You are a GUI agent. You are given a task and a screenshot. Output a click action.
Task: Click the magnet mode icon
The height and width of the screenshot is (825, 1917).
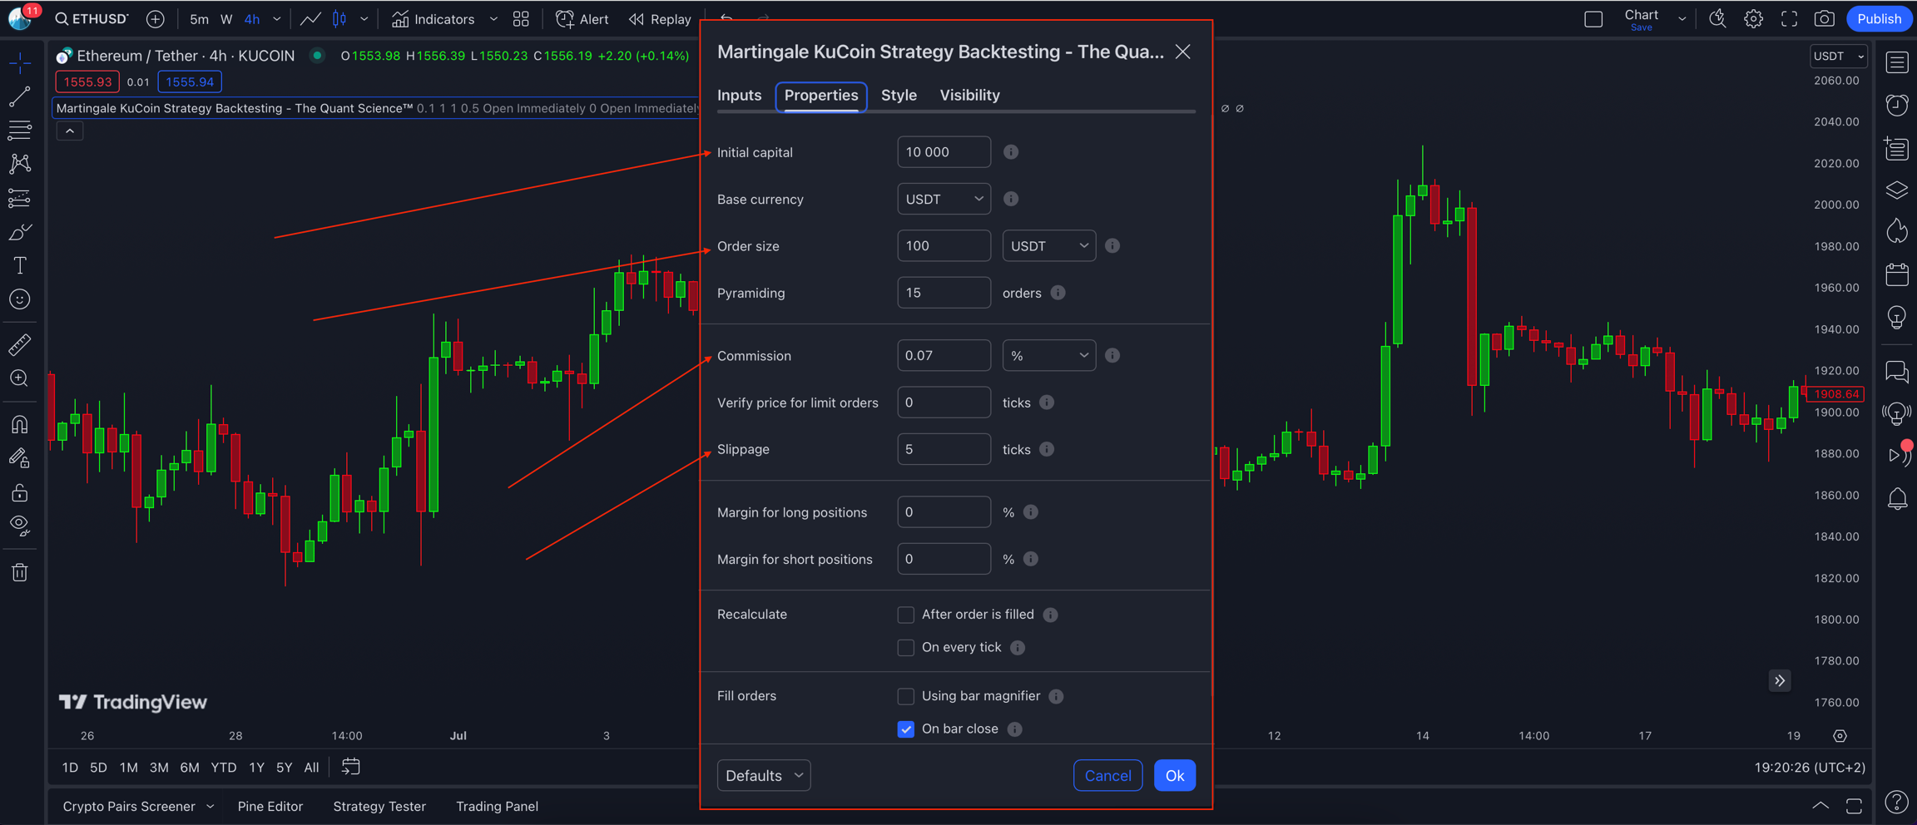pyautogui.click(x=20, y=425)
